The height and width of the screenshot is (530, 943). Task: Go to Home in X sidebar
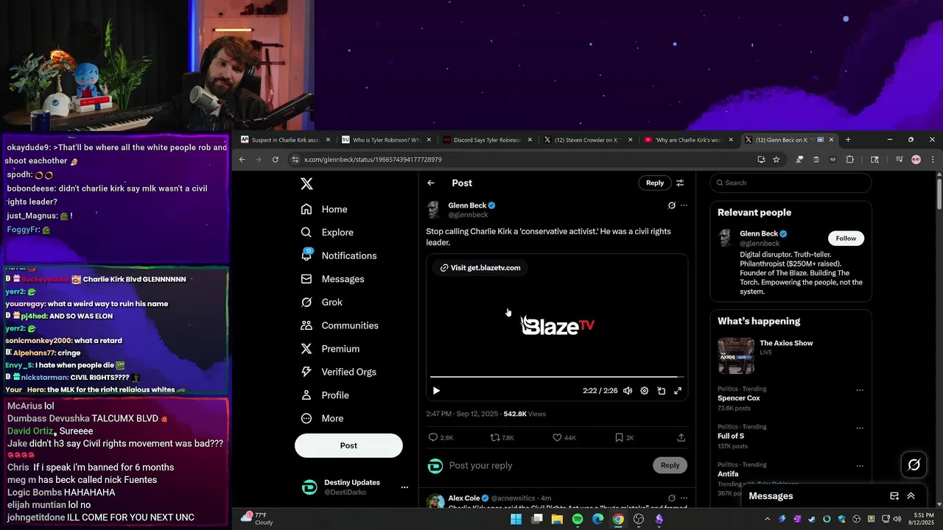click(324, 209)
